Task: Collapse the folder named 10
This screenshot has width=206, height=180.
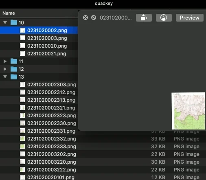Action: (x=5, y=22)
